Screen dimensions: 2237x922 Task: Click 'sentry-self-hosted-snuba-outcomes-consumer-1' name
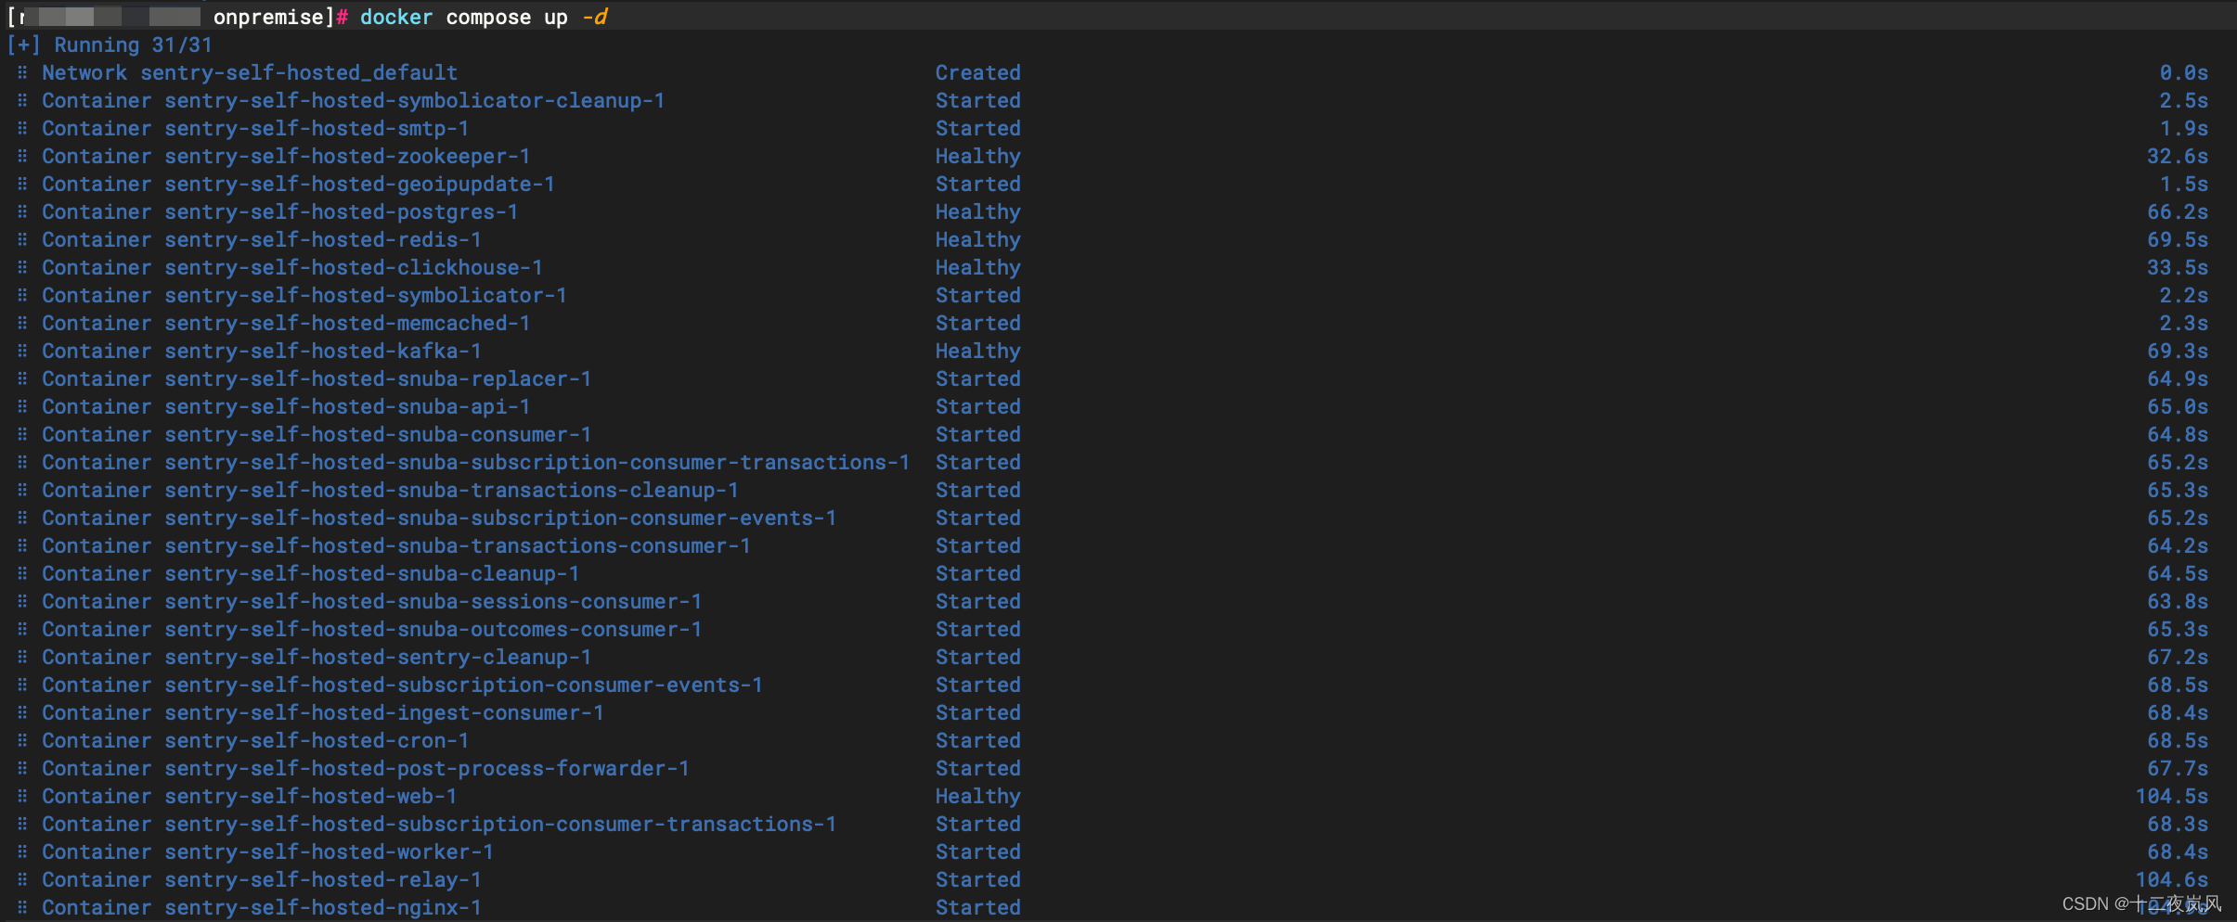433,629
